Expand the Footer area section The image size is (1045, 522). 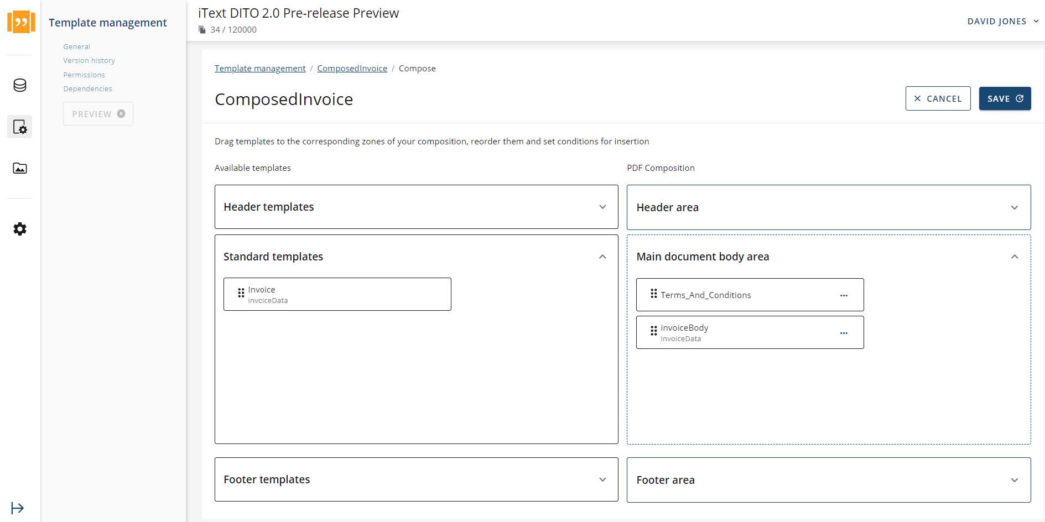(1014, 479)
